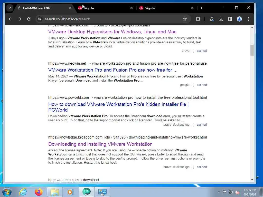Open the Control Panel taskbar button
The width and height of the screenshot is (263, 197).
click(x=102, y=192)
